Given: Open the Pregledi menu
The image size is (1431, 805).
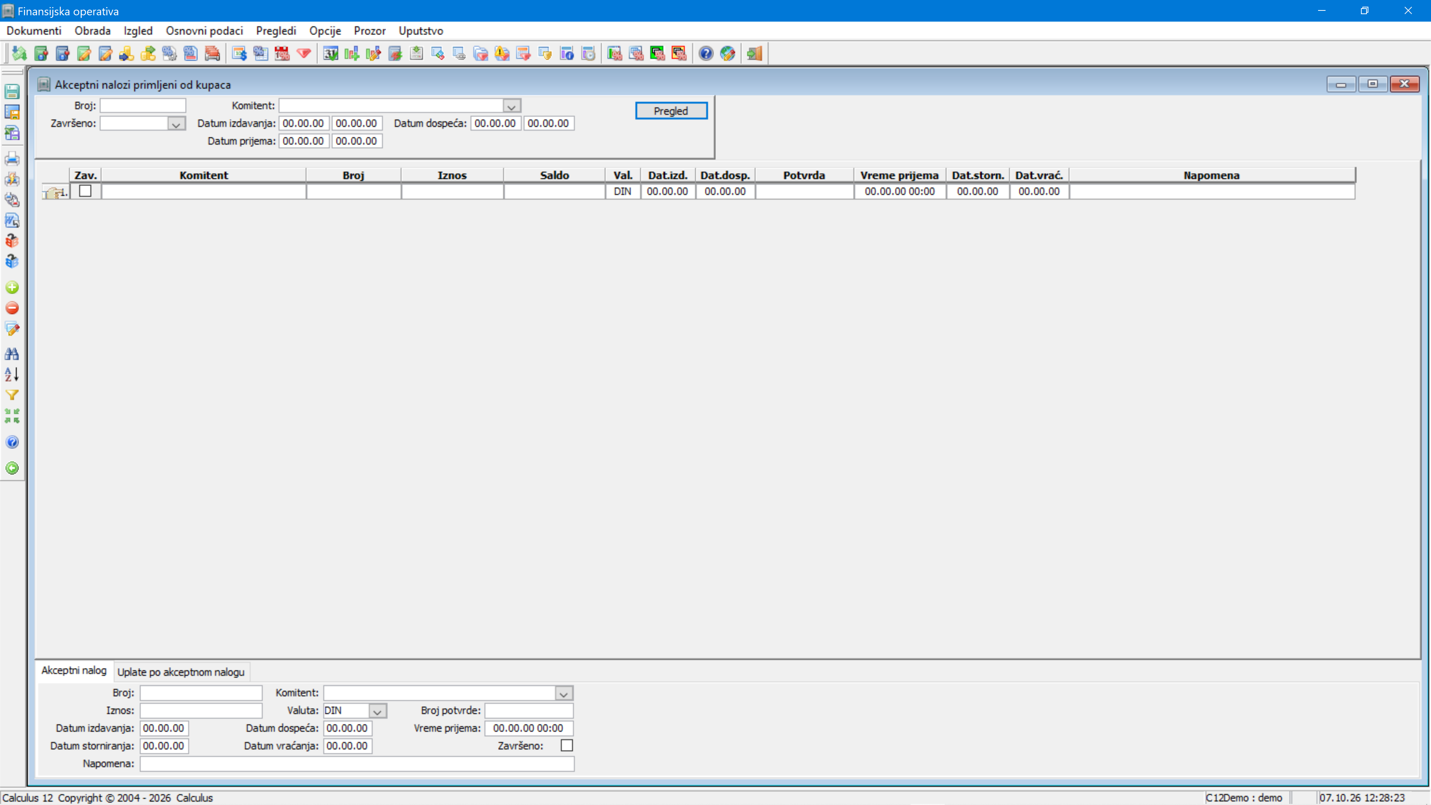Looking at the screenshot, I should point(276,31).
